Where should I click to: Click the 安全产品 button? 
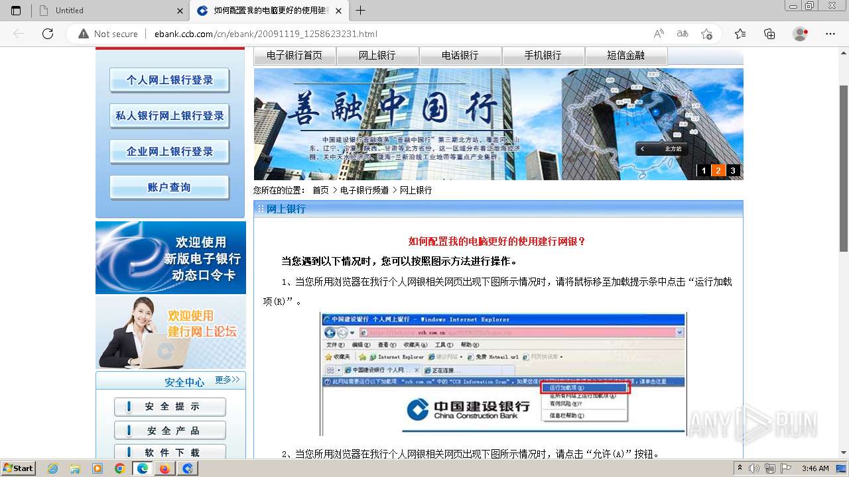point(170,431)
